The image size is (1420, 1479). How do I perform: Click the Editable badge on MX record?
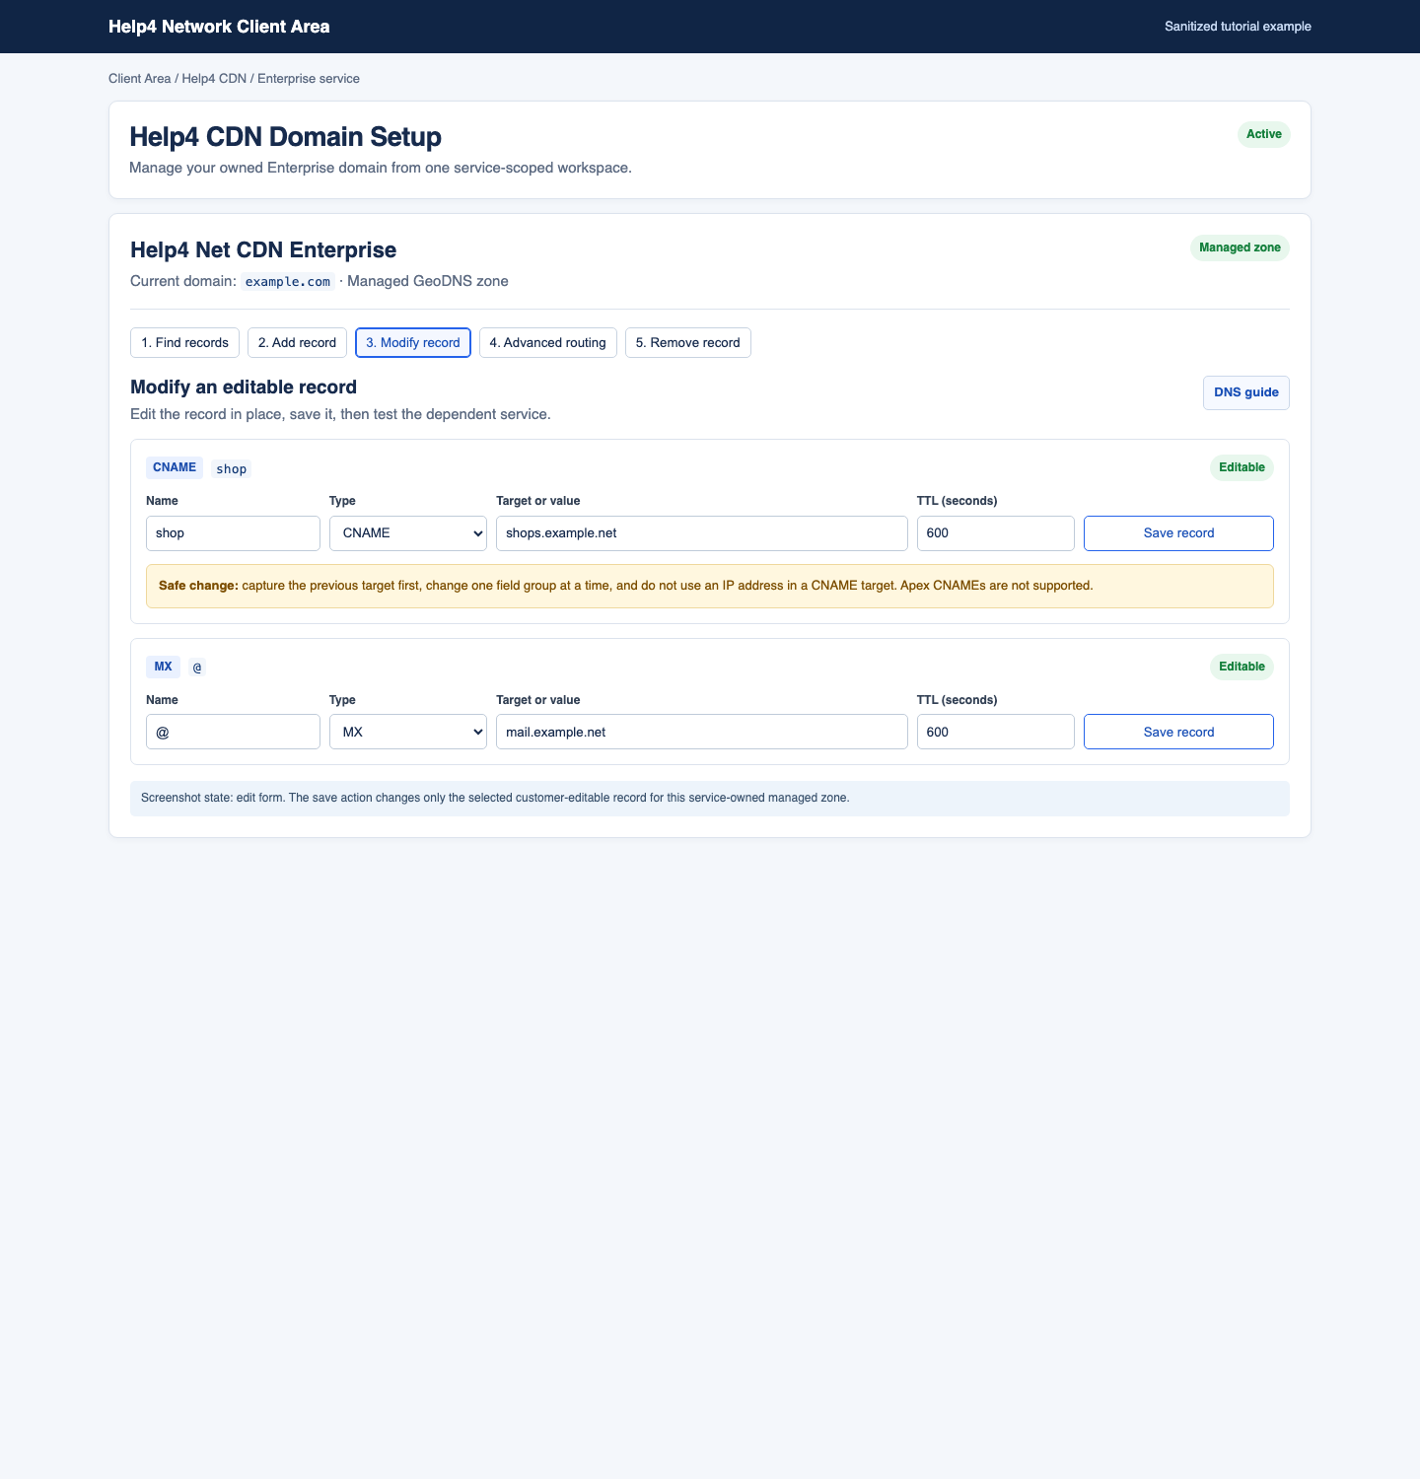pos(1242,667)
